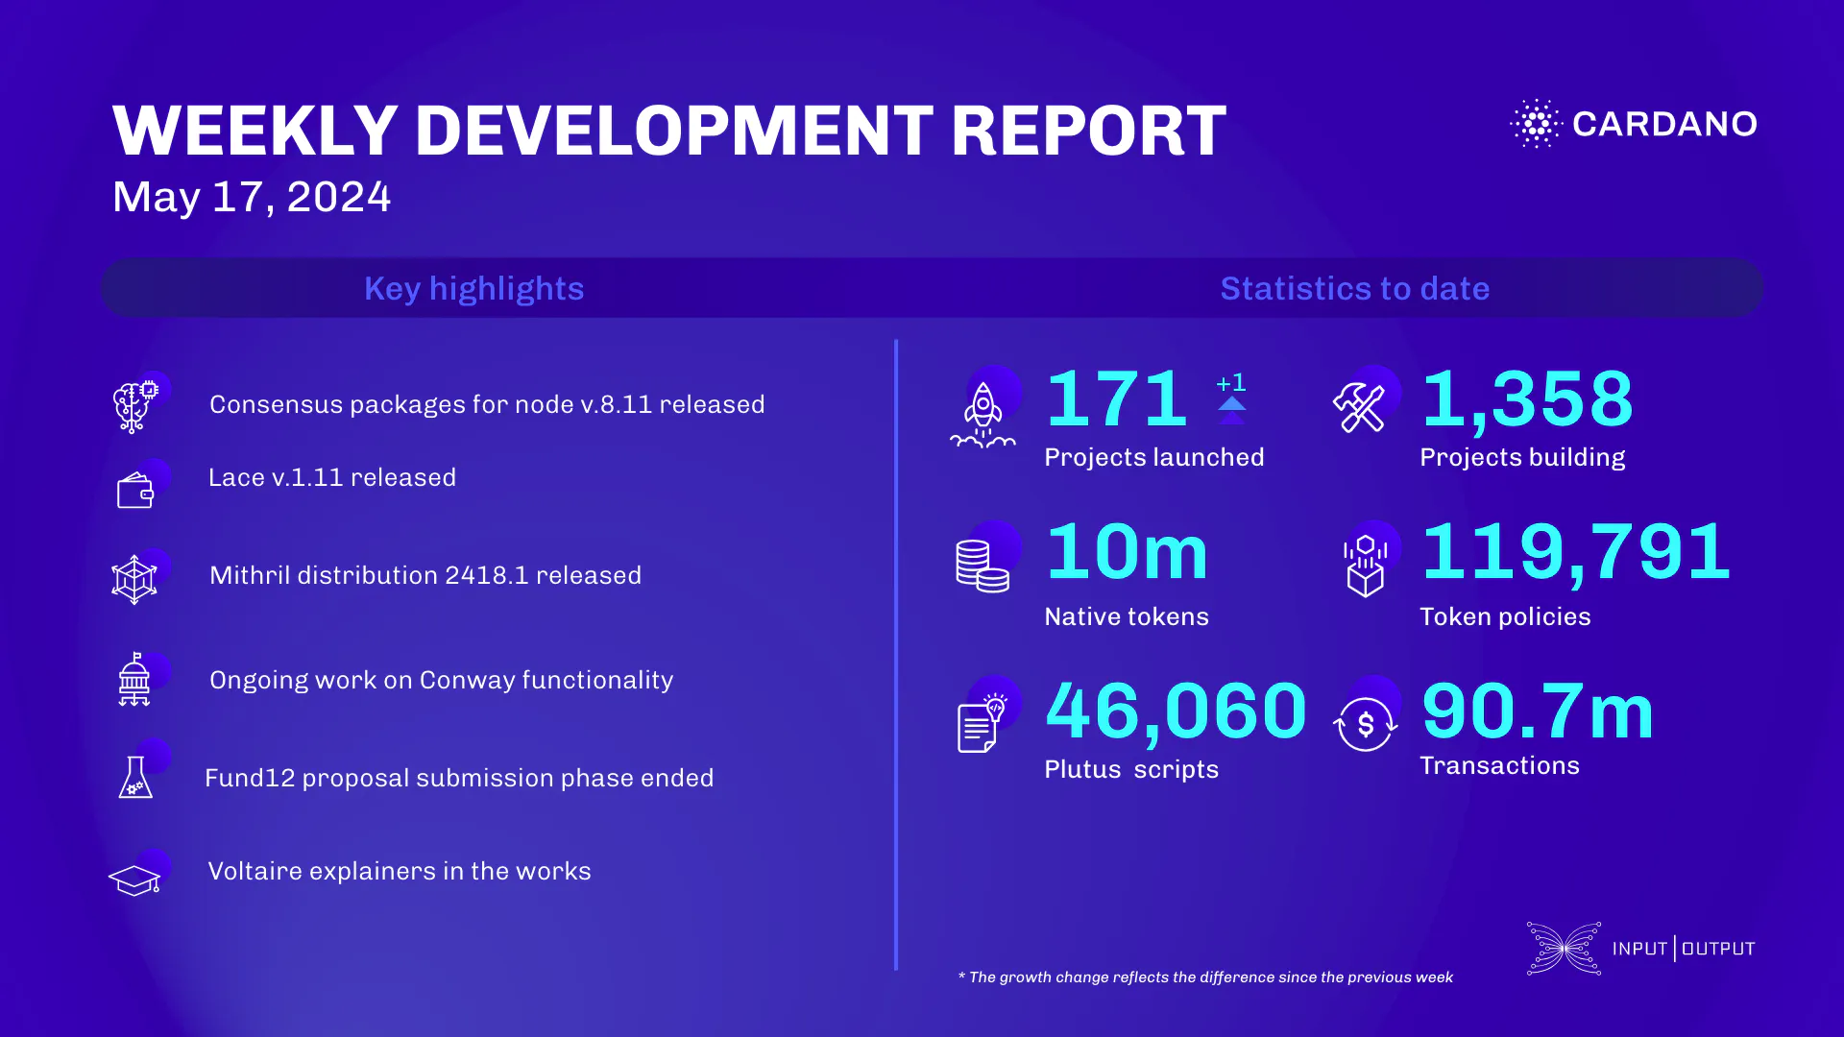Select the May 17, 2024 date text
1844x1037 pixels.
(x=252, y=198)
